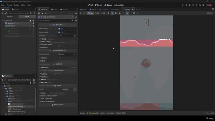Toggle the Input game view mode

[x=90, y=13]
